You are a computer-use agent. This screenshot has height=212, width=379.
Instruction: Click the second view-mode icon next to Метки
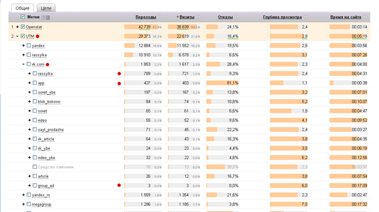click(x=48, y=17)
